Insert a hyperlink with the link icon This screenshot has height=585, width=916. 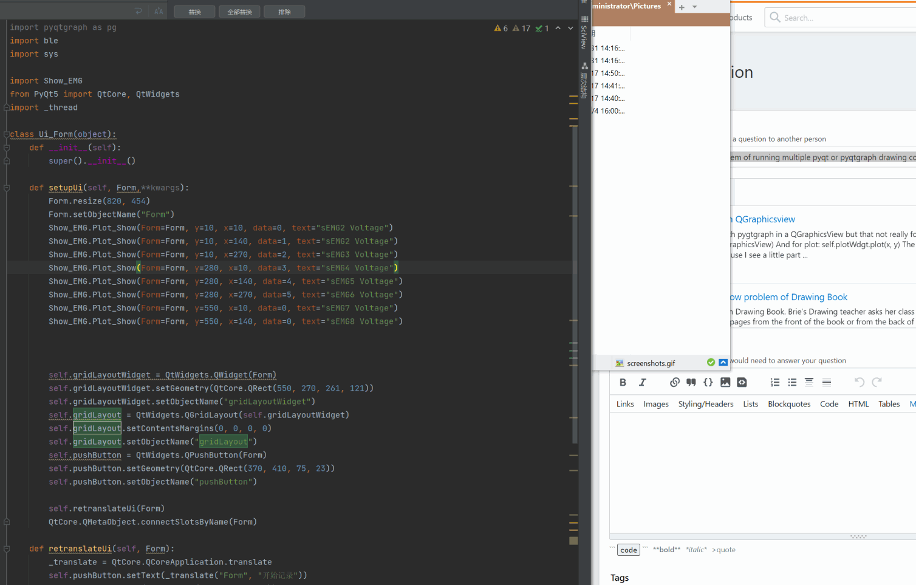point(674,382)
